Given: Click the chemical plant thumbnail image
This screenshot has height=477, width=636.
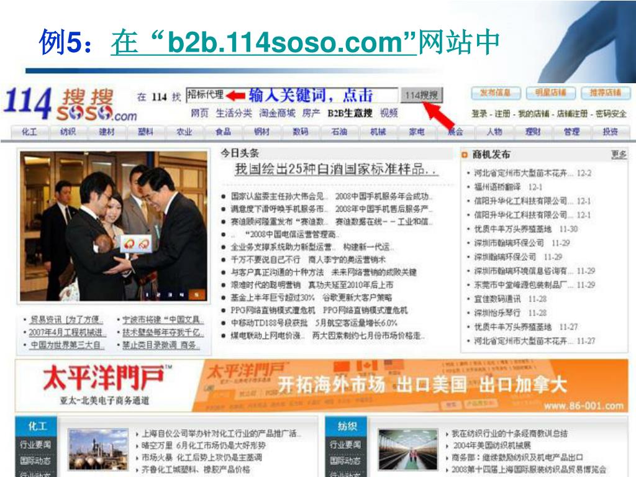Looking at the screenshot, I should pyautogui.click(x=99, y=450).
